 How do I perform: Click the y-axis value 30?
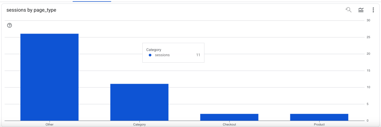click(368, 21)
